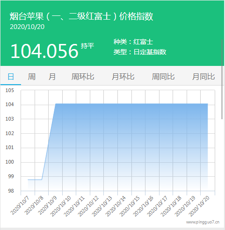This screenshot has height=230, width=225.
Task: Open the 月环比 tab
Action: pos(123,77)
